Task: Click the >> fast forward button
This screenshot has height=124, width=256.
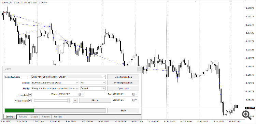Action: (75, 100)
